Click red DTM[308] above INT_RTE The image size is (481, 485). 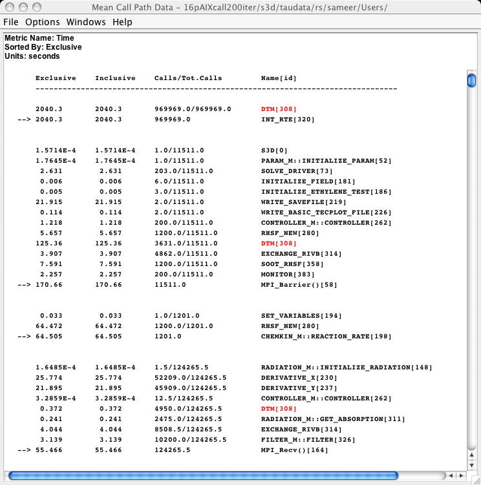tap(279, 109)
